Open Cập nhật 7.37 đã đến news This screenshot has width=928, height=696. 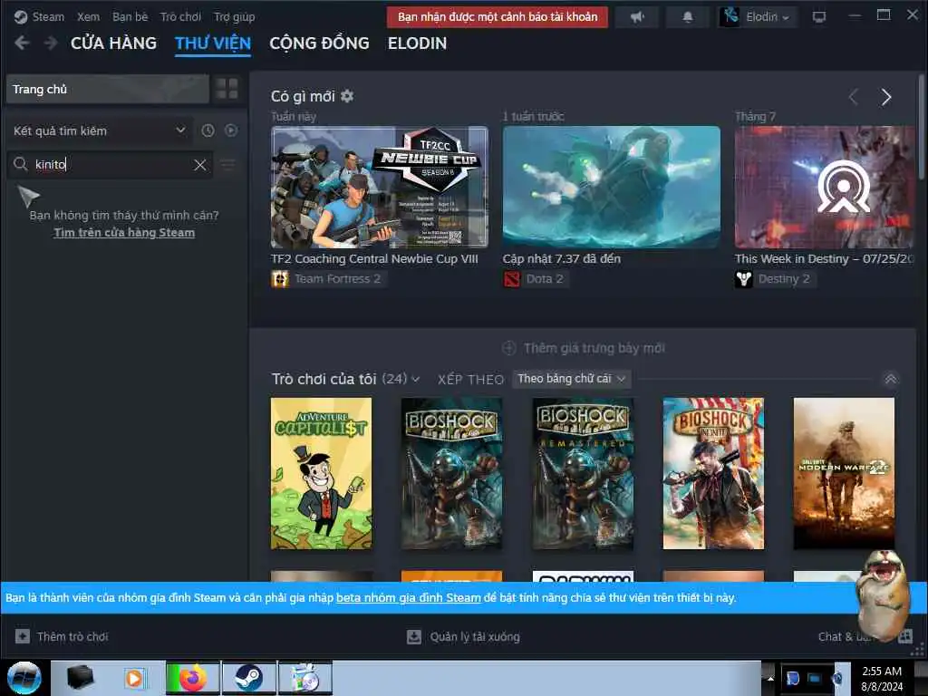coord(612,187)
